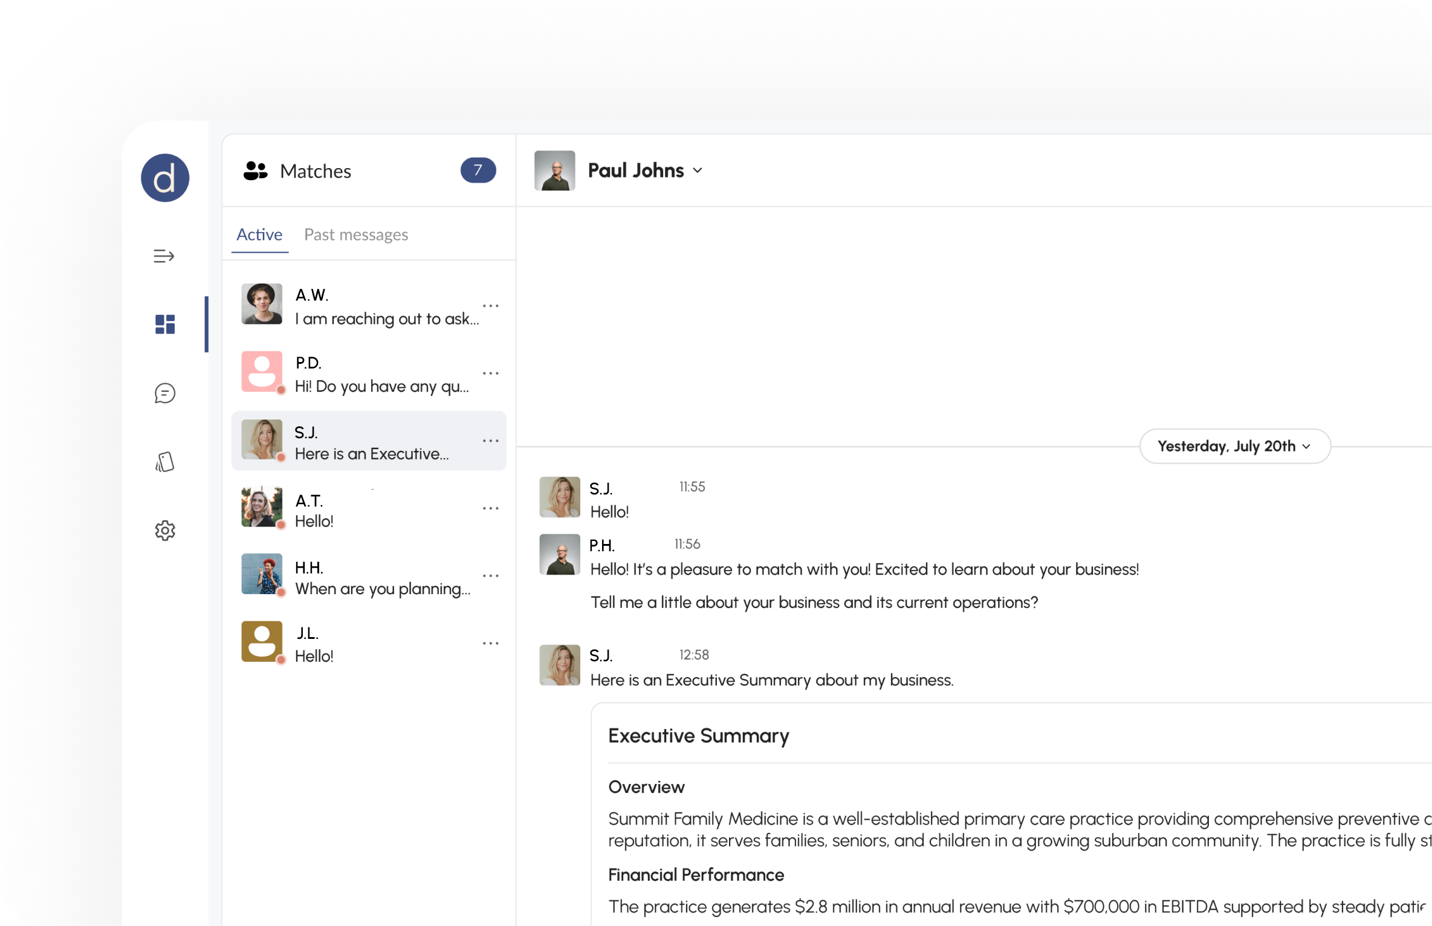Click Paul Johns profile photo in header
This screenshot has height=926, width=1432.
[x=554, y=170]
